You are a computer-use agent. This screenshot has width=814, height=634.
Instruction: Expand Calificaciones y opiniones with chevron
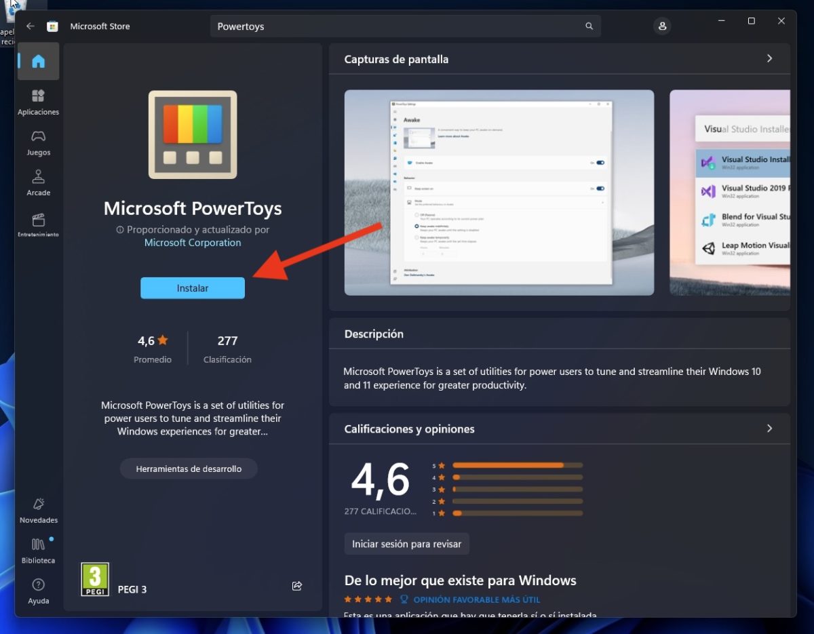click(769, 429)
